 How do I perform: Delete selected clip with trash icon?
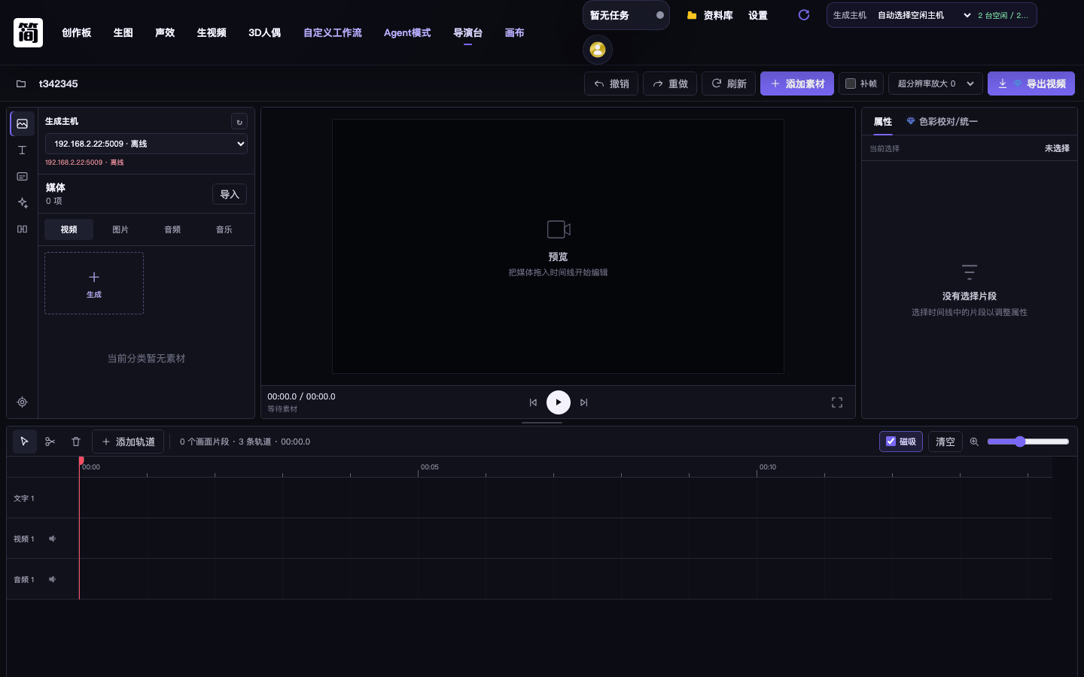pyautogui.click(x=76, y=442)
